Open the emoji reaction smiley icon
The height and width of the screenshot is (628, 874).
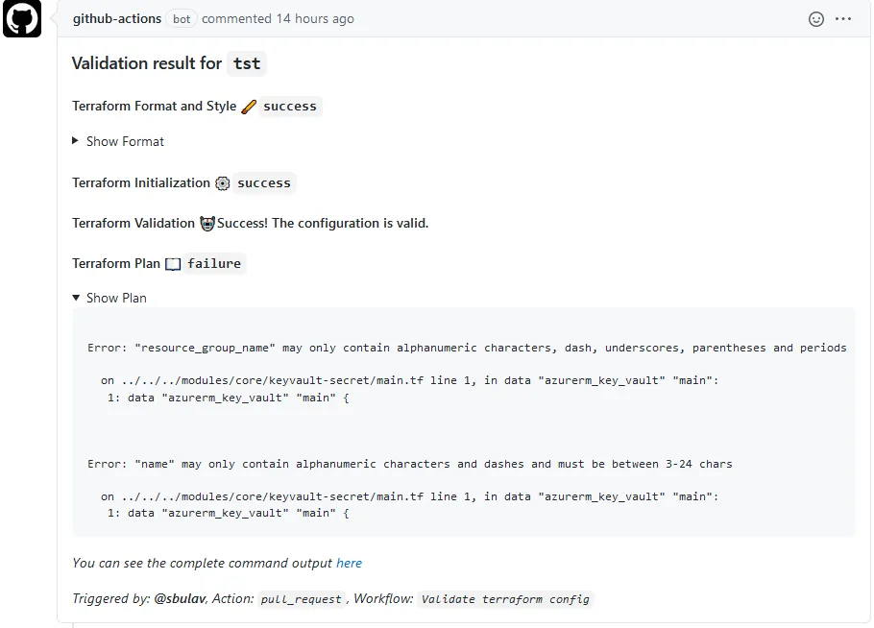pyautogui.click(x=815, y=18)
